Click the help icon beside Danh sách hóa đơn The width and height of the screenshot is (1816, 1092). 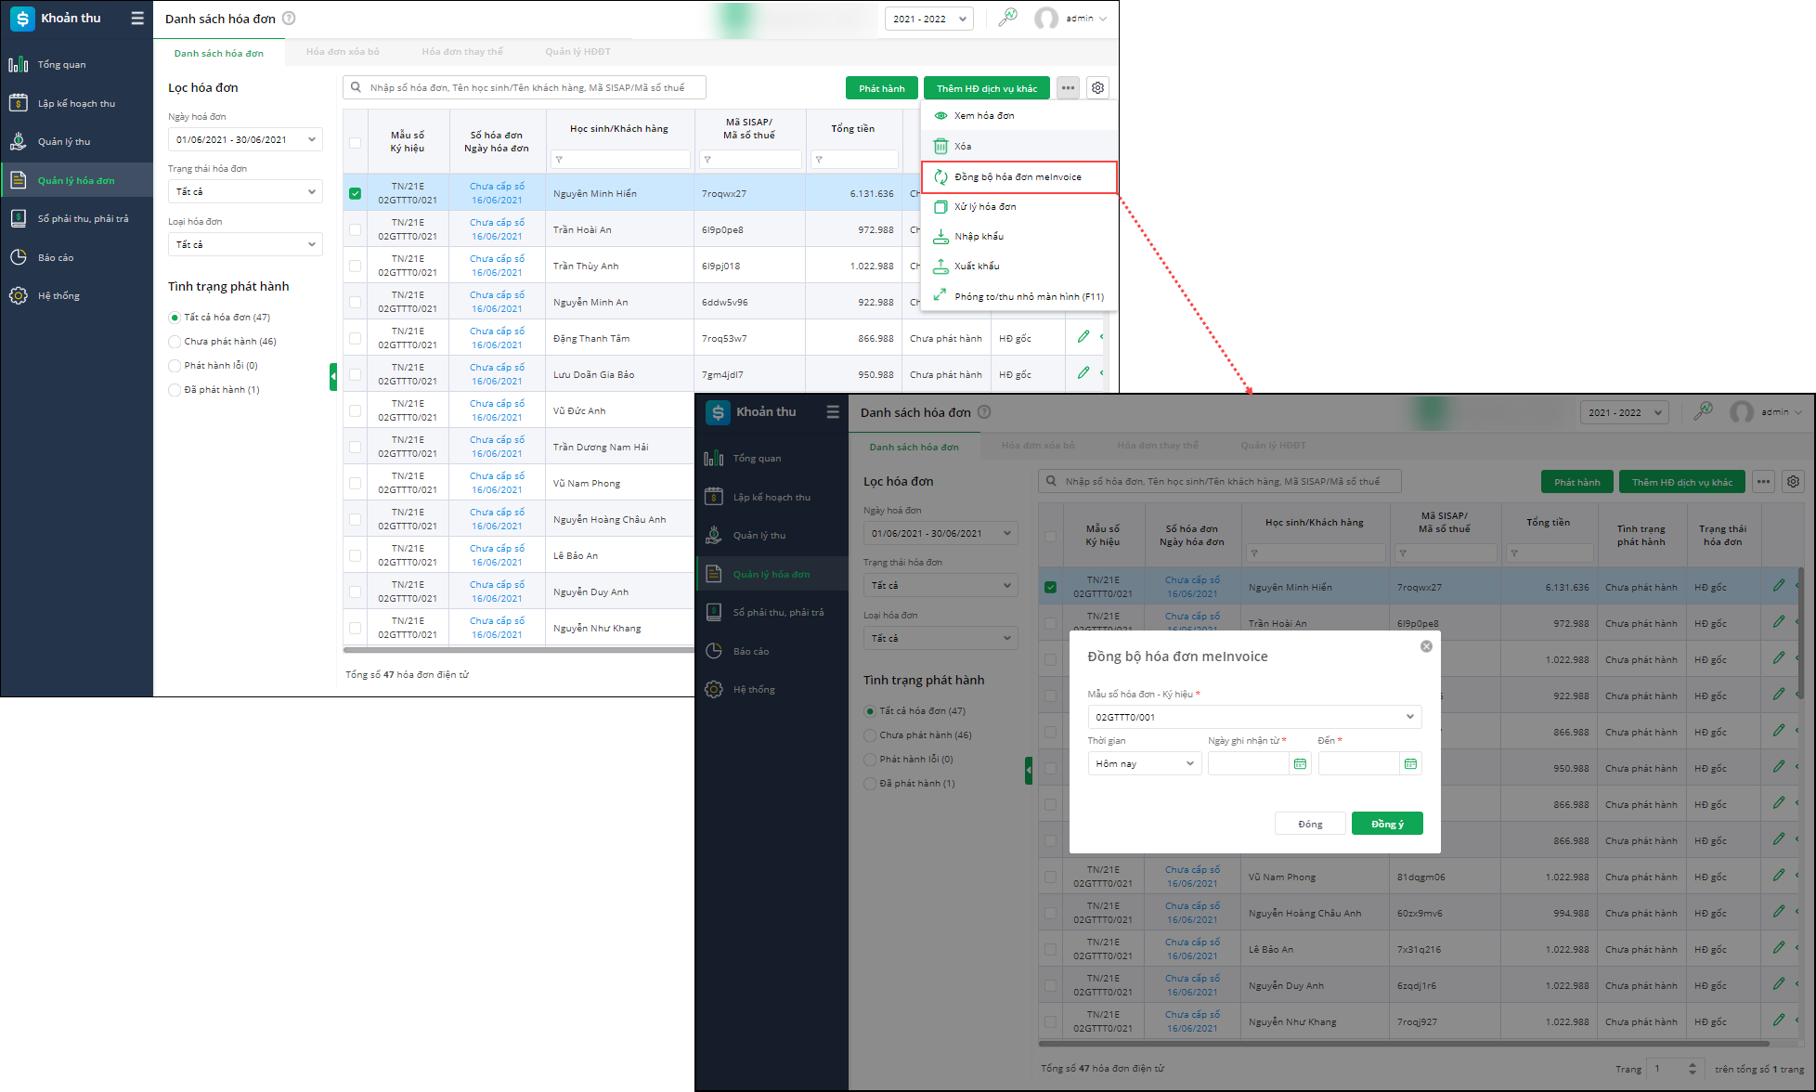pos(289,19)
